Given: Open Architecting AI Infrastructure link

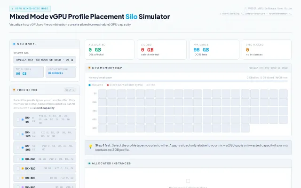Looking at the screenshot, I should 257,14.
